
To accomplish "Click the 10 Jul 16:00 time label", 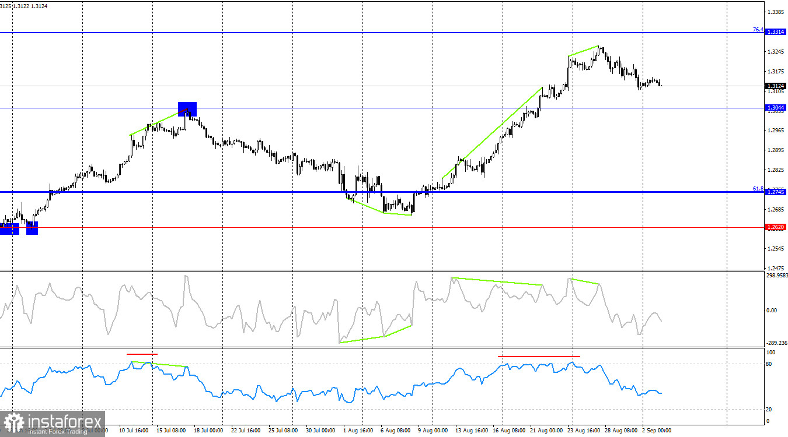I will 134,431.
